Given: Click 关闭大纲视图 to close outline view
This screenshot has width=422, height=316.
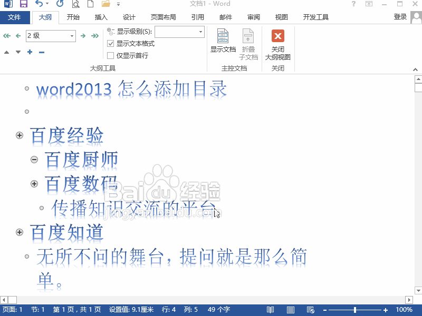Looking at the screenshot, I should [x=278, y=45].
